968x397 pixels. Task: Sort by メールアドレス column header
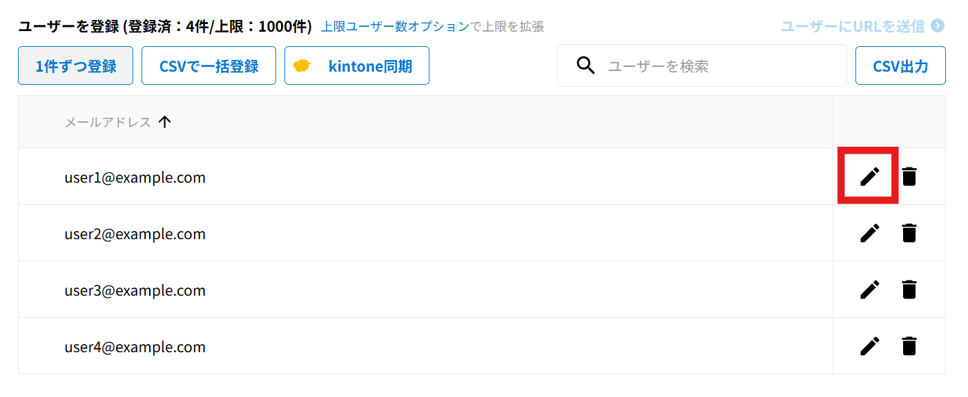(108, 122)
